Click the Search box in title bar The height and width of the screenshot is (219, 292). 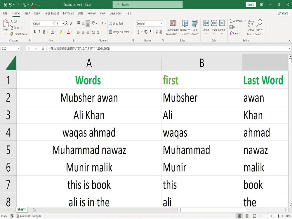coord(147,5)
